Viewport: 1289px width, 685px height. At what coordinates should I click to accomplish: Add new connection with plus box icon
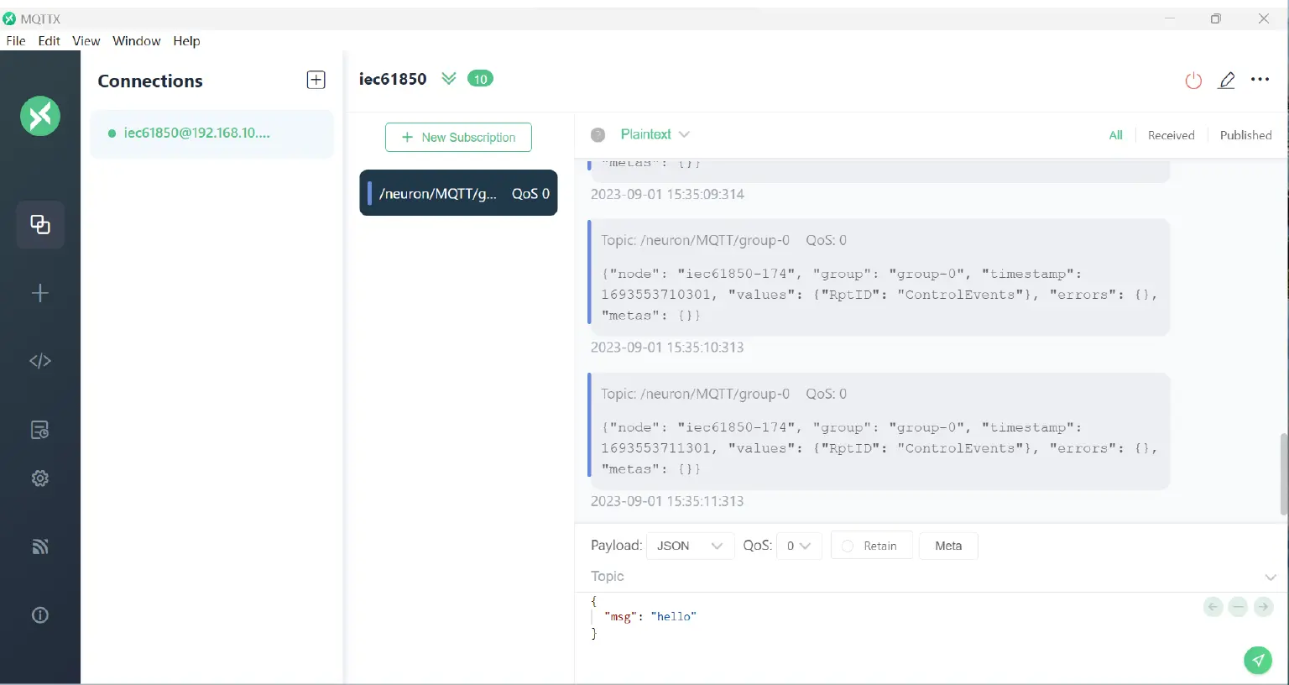[316, 80]
